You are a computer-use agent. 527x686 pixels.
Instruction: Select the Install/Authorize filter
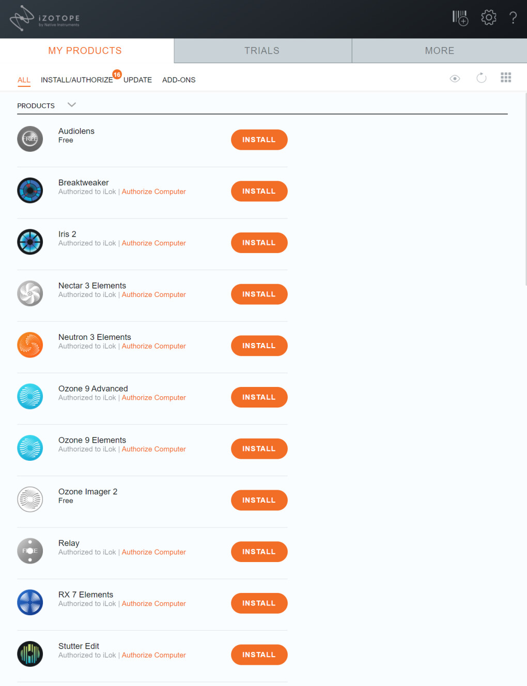(77, 80)
